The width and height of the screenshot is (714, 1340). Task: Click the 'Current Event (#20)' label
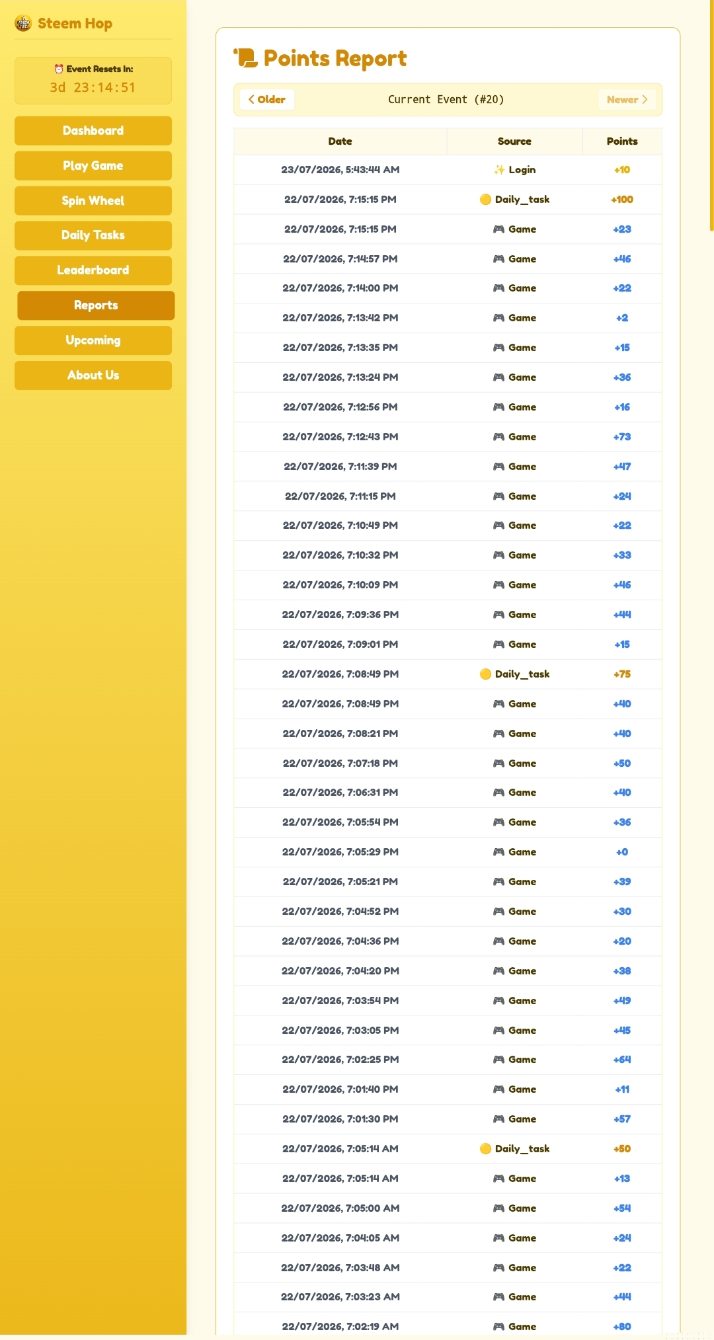(446, 100)
